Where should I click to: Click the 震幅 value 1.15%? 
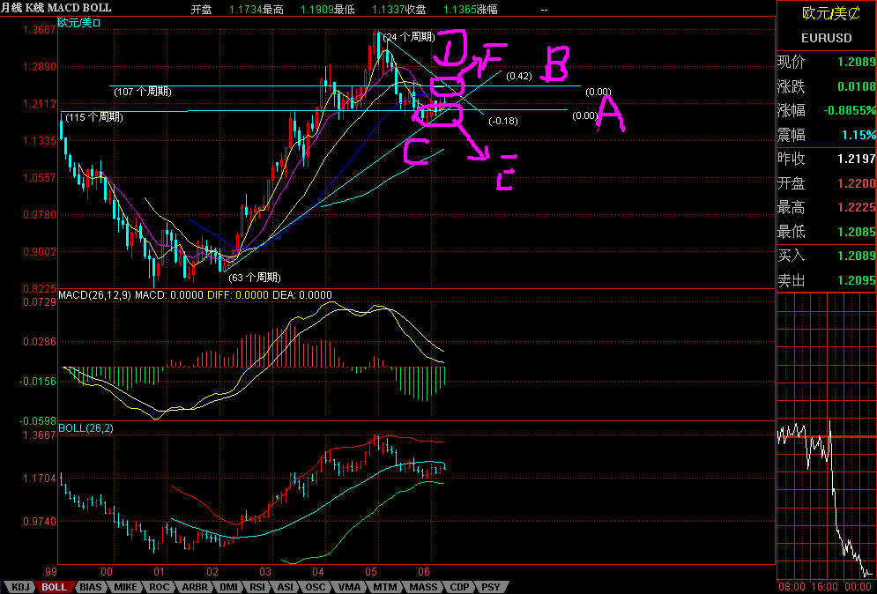(858, 135)
